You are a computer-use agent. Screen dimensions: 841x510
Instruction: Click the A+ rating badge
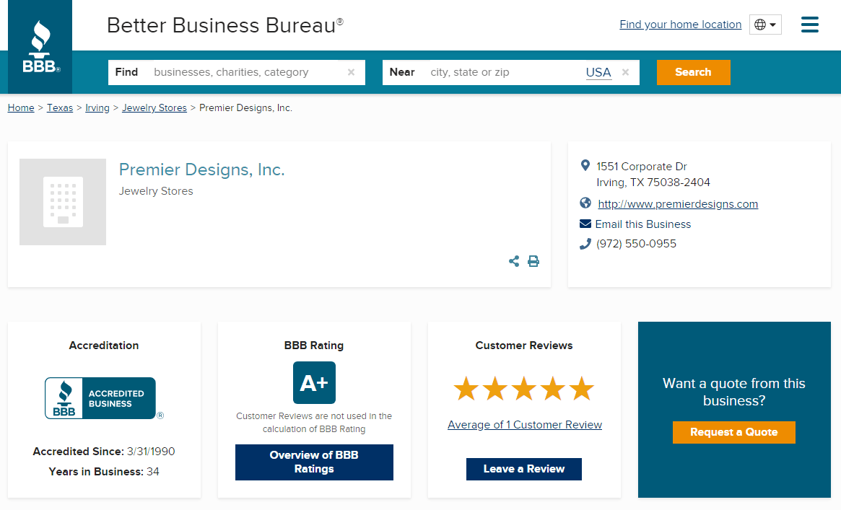point(314,382)
